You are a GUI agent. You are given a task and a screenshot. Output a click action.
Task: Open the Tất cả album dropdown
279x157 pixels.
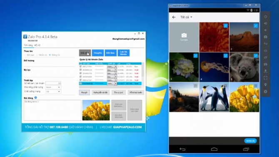pos(186,17)
